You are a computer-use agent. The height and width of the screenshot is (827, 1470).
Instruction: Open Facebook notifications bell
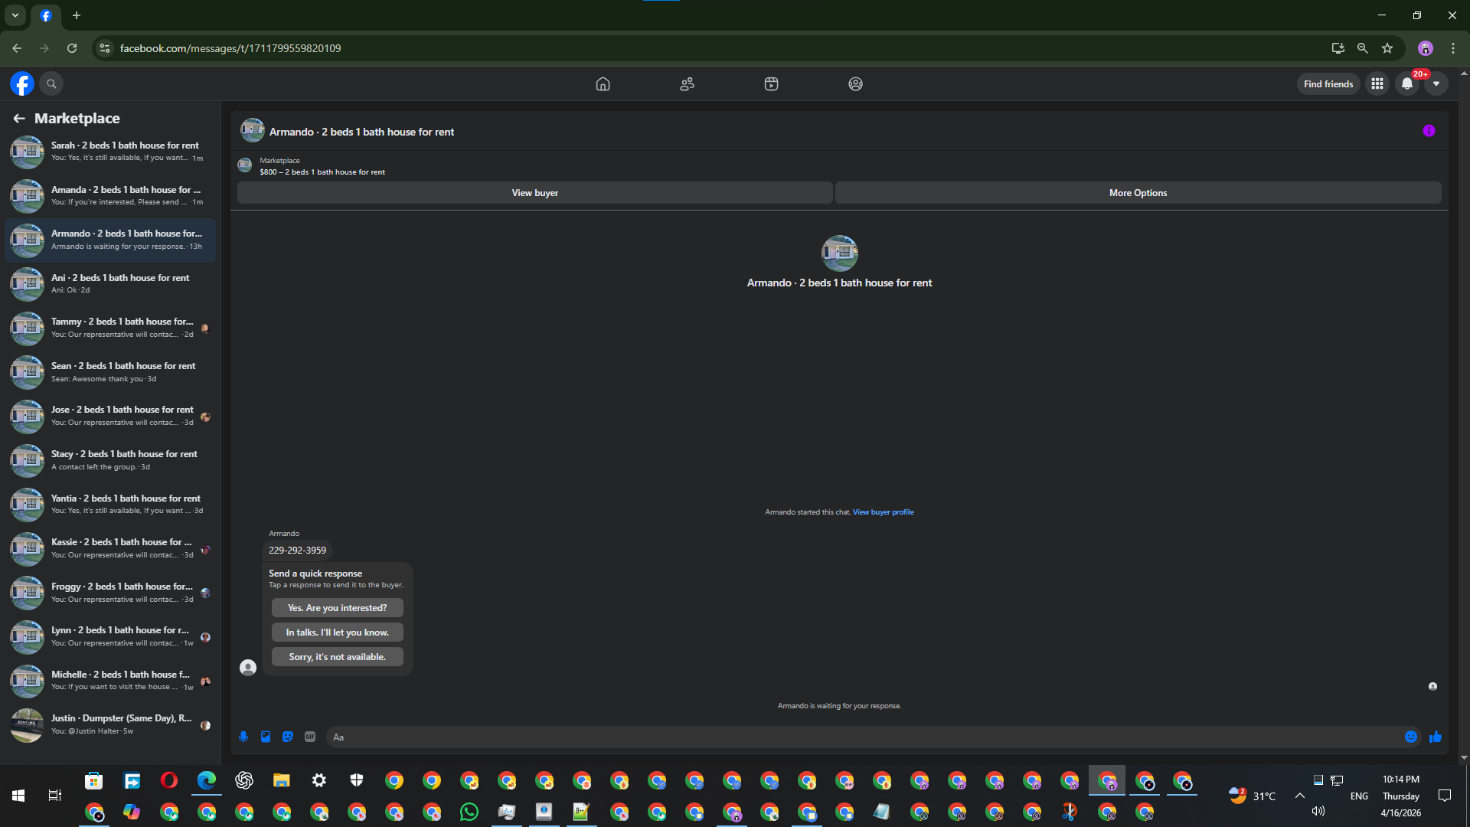coord(1407,84)
